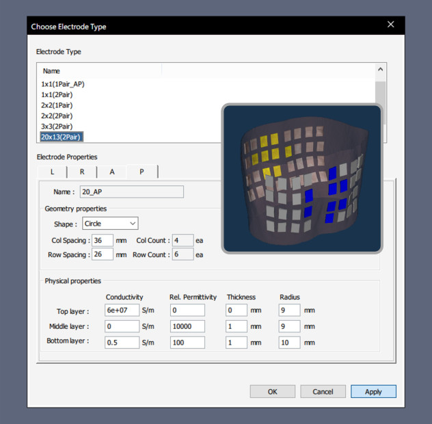Viewport: 432px width, 424px height.
Task: Edit the Row Spacing value field
Action: [x=102, y=254]
